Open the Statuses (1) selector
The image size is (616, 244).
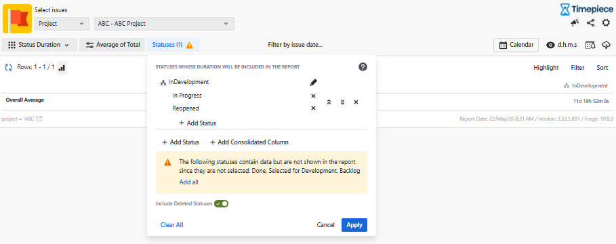click(x=173, y=45)
